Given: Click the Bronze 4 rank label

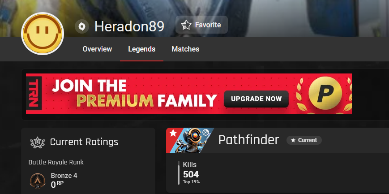Looking at the screenshot, I should click(x=64, y=176).
